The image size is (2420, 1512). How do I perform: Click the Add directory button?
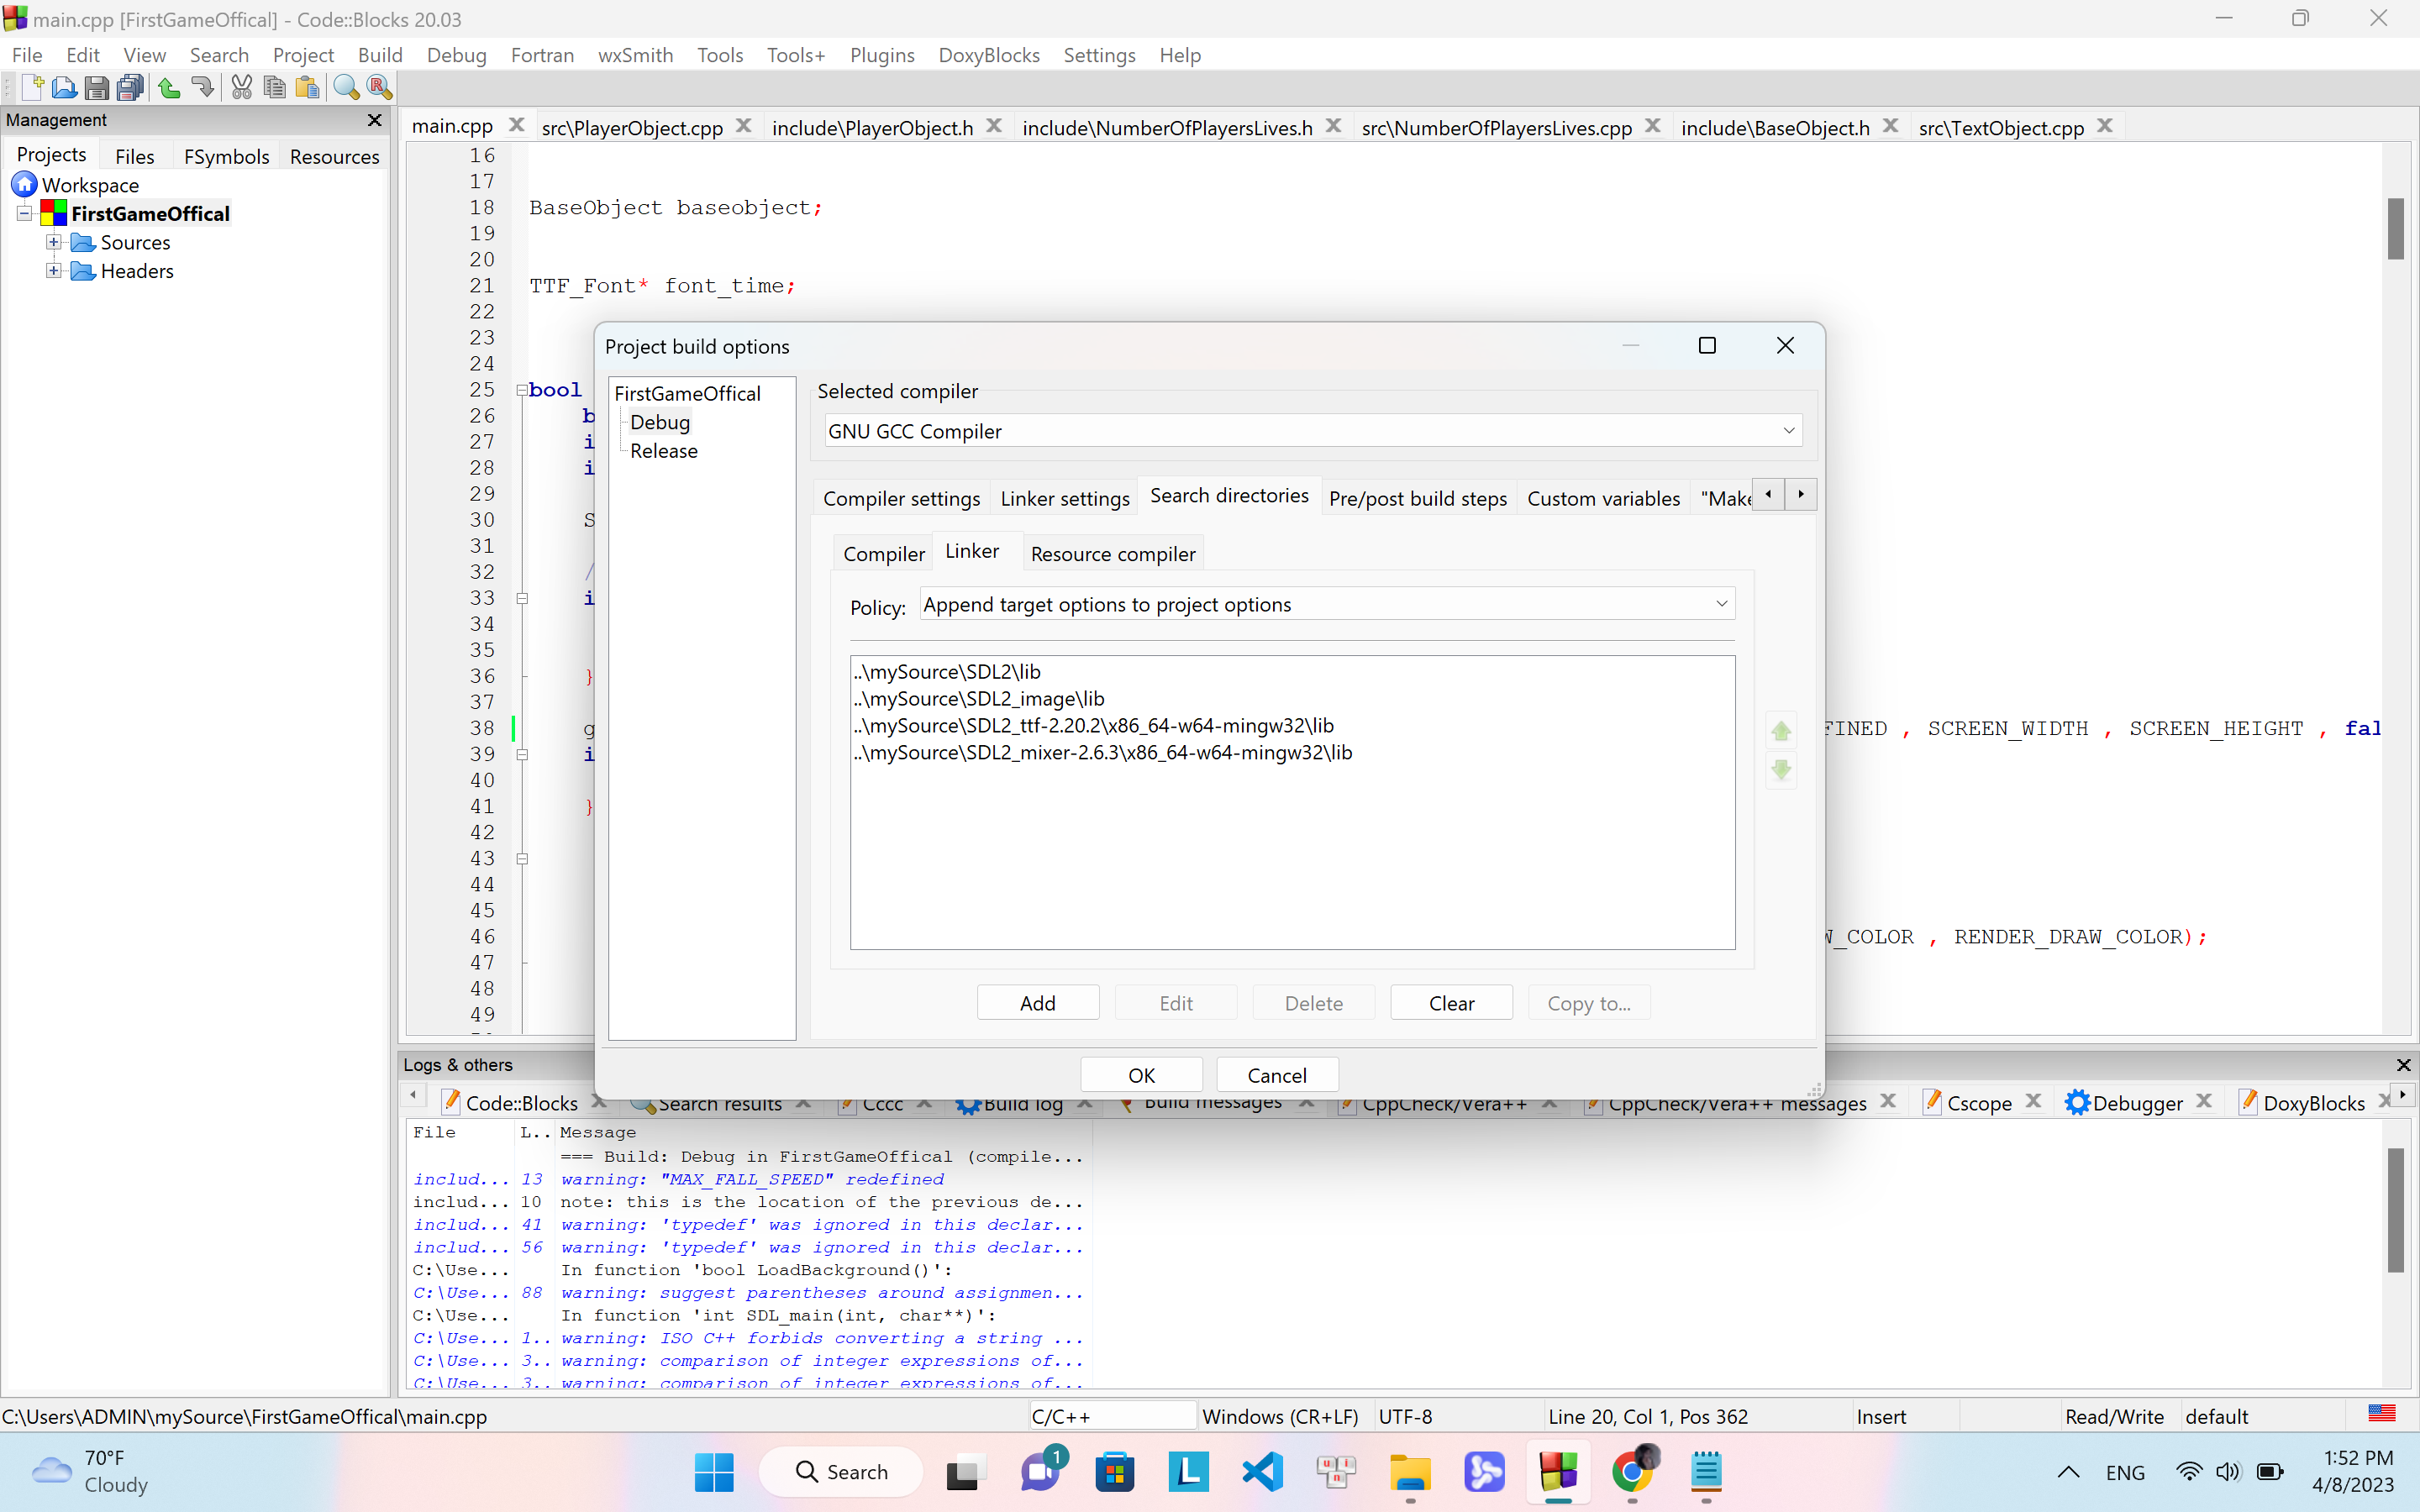pyautogui.click(x=1038, y=1002)
